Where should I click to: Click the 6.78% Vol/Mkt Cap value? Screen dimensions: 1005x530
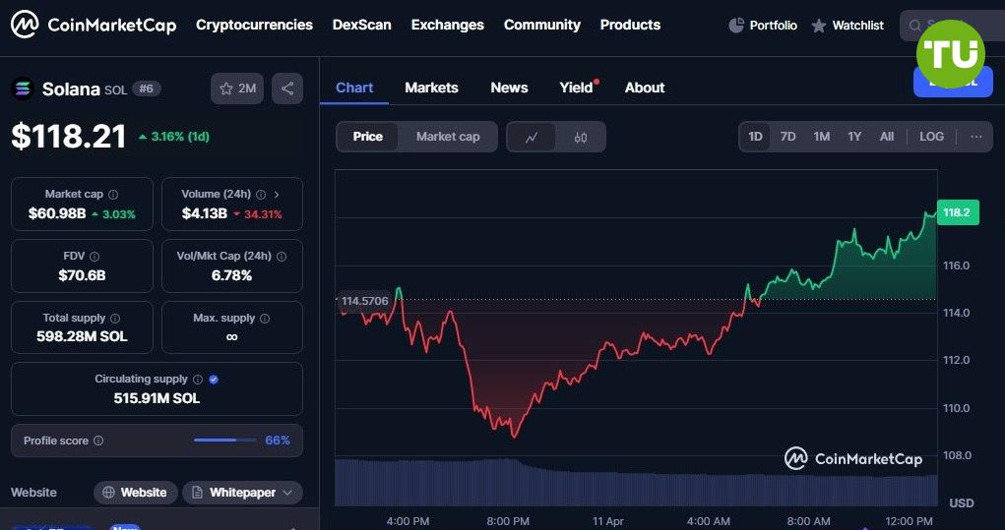[x=232, y=275]
